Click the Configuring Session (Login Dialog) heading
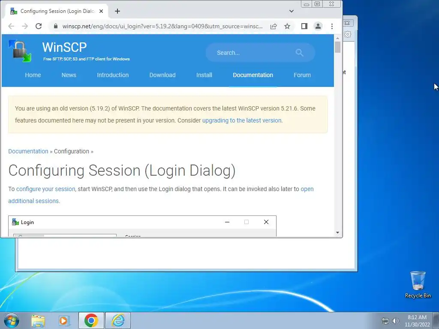439x329 pixels. point(122,170)
